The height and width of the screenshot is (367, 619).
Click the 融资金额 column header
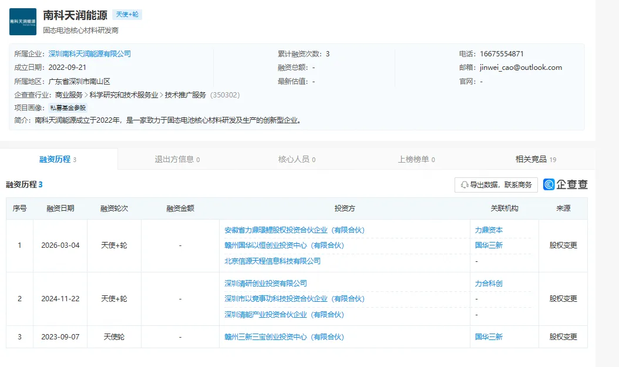(x=180, y=208)
